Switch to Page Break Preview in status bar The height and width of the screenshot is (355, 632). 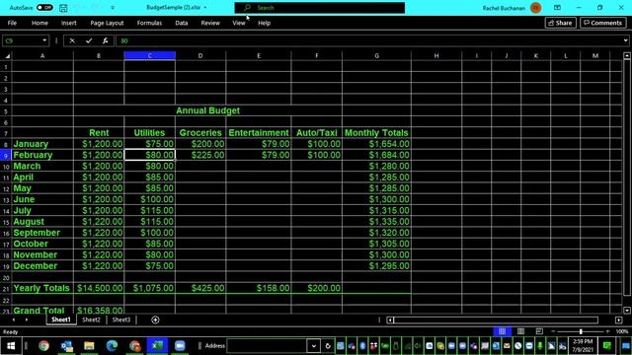[539, 331]
